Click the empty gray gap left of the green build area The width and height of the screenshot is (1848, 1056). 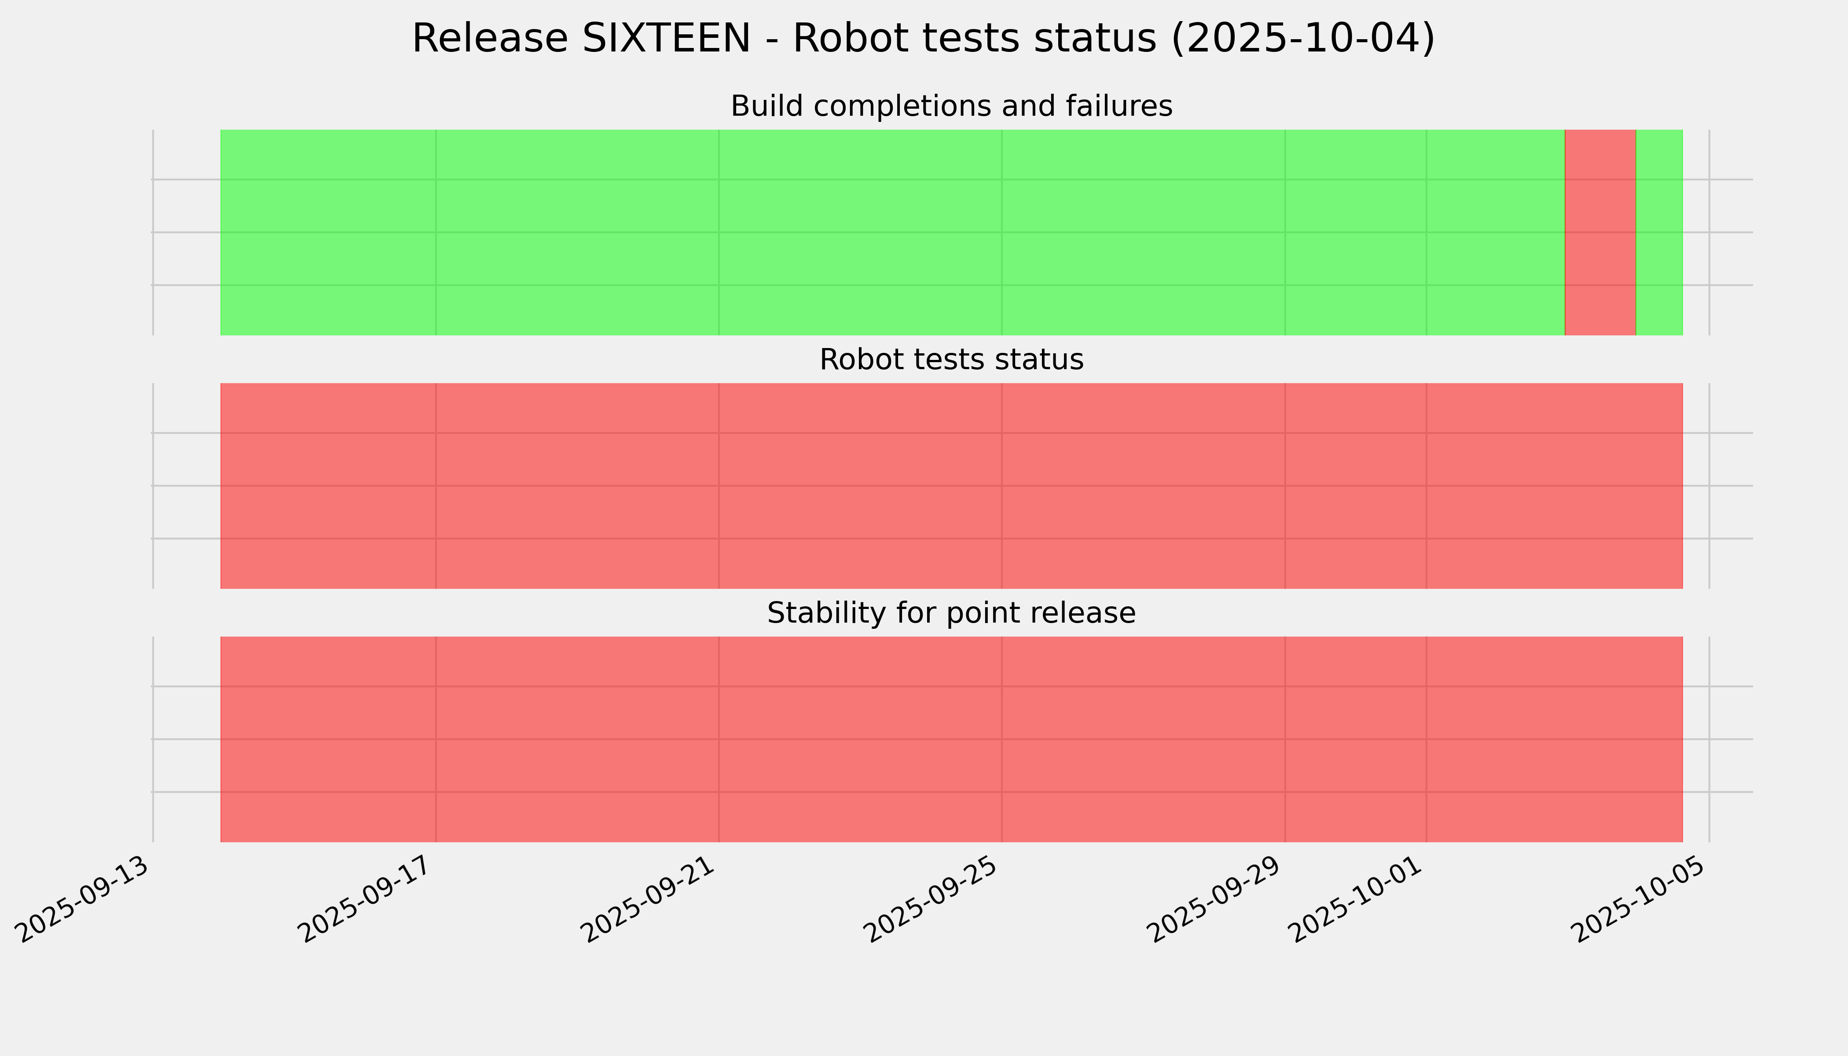pos(187,232)
